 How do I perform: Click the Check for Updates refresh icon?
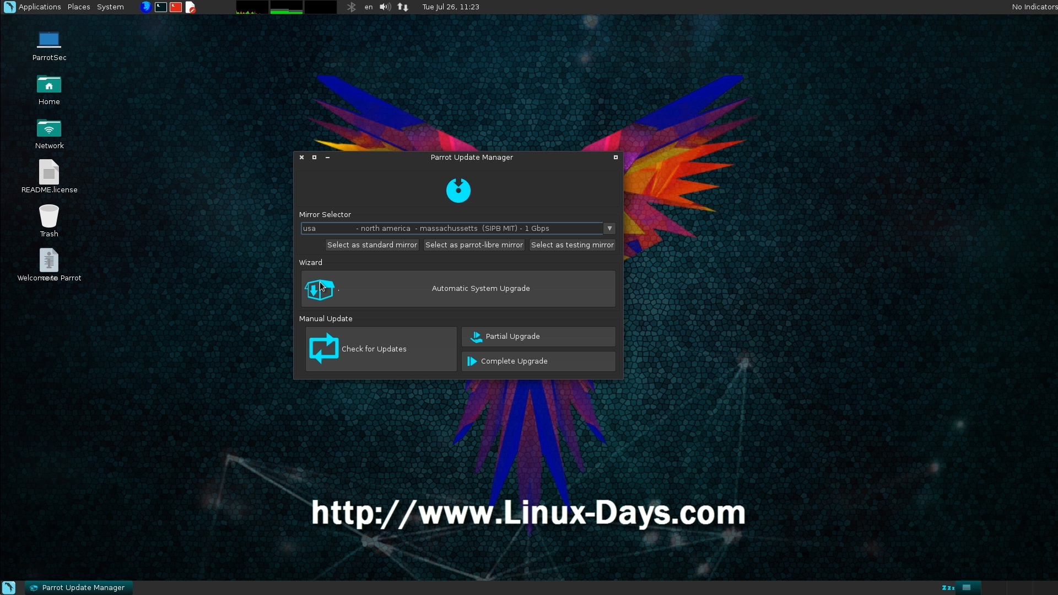point(324,349)
